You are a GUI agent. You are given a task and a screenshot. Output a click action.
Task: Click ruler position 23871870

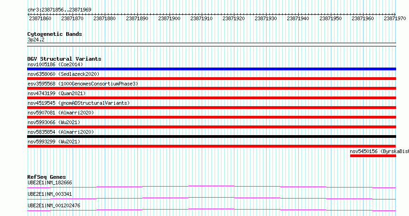72,18
